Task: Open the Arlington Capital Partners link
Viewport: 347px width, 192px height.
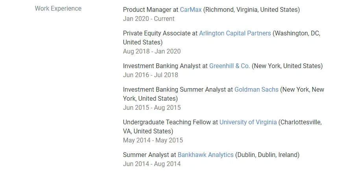Action: 235,33
